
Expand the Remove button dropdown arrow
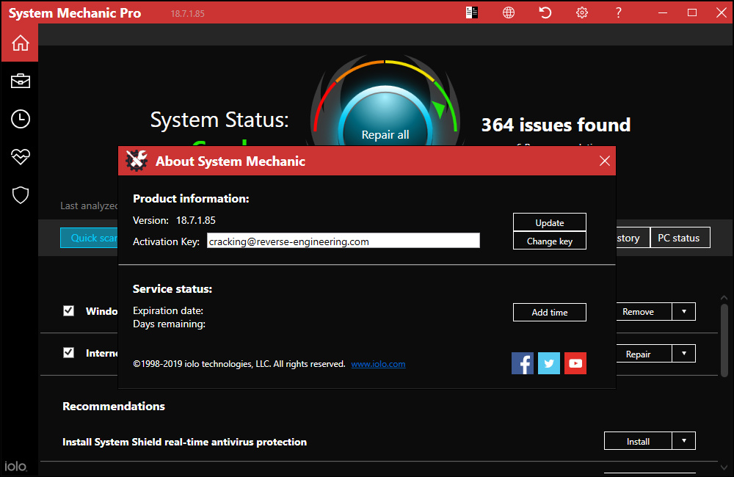click(684, 311)
